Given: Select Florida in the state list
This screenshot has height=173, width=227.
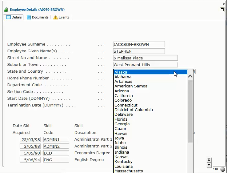Looking at the screenshot, I should (121, 119).
